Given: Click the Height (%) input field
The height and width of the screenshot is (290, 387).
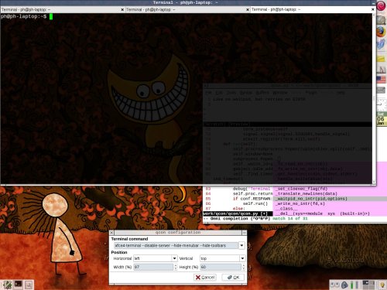Looking at the screenshot, I should coord(221,267).
